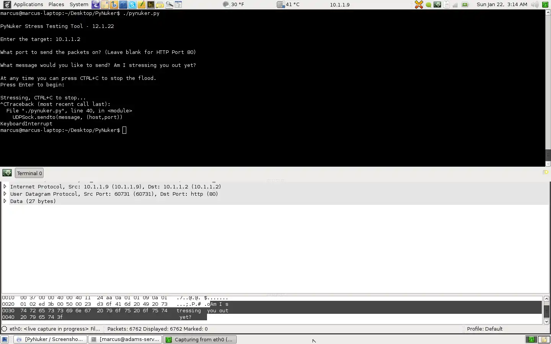Select the Internet Protocol Src 10.1.1.9 line
This screenshot has height=344, width=551.
point(116,187)
